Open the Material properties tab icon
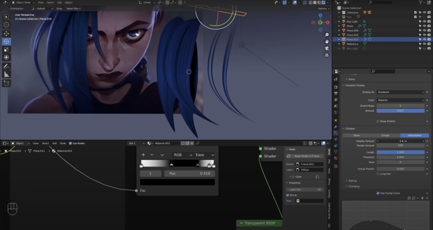433x230 pixels. (x=336, y=158)
